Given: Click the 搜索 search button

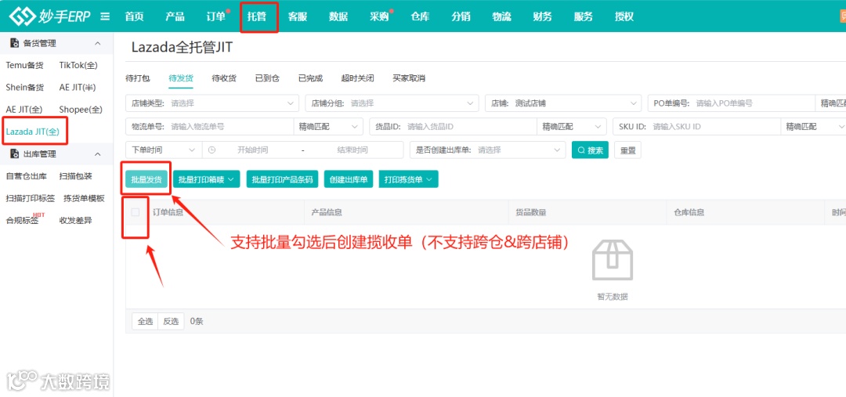Looking at the screenshot, I should click(591, 150).
